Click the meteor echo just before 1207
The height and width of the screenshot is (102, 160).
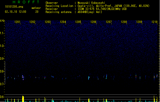106,77
